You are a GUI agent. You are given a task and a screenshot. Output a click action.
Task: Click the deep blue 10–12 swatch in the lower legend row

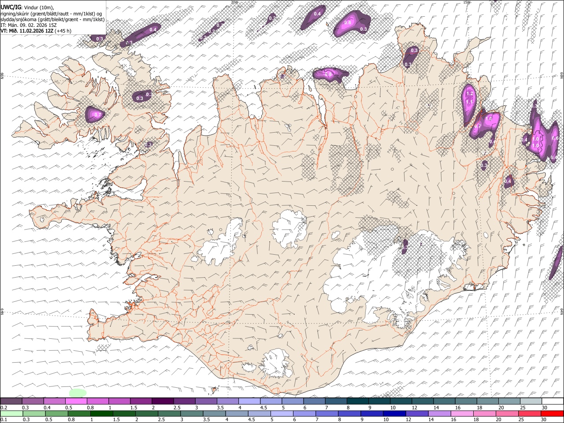[x=393, y=413]
